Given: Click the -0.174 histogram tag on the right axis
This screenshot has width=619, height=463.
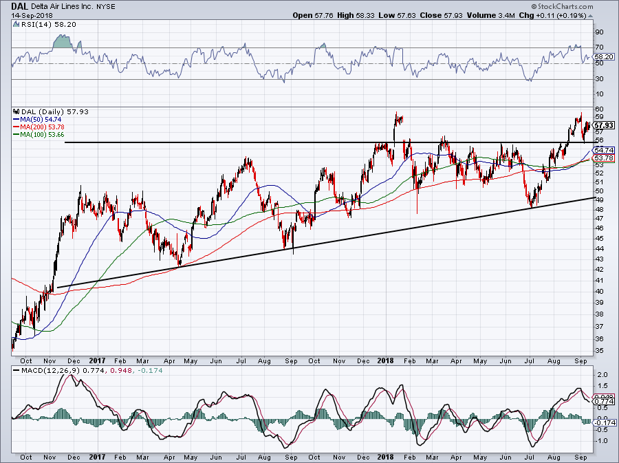Looking at the screenshot, I should 605,422.
